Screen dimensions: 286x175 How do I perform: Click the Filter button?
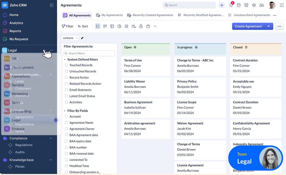(x=68, y=26)
